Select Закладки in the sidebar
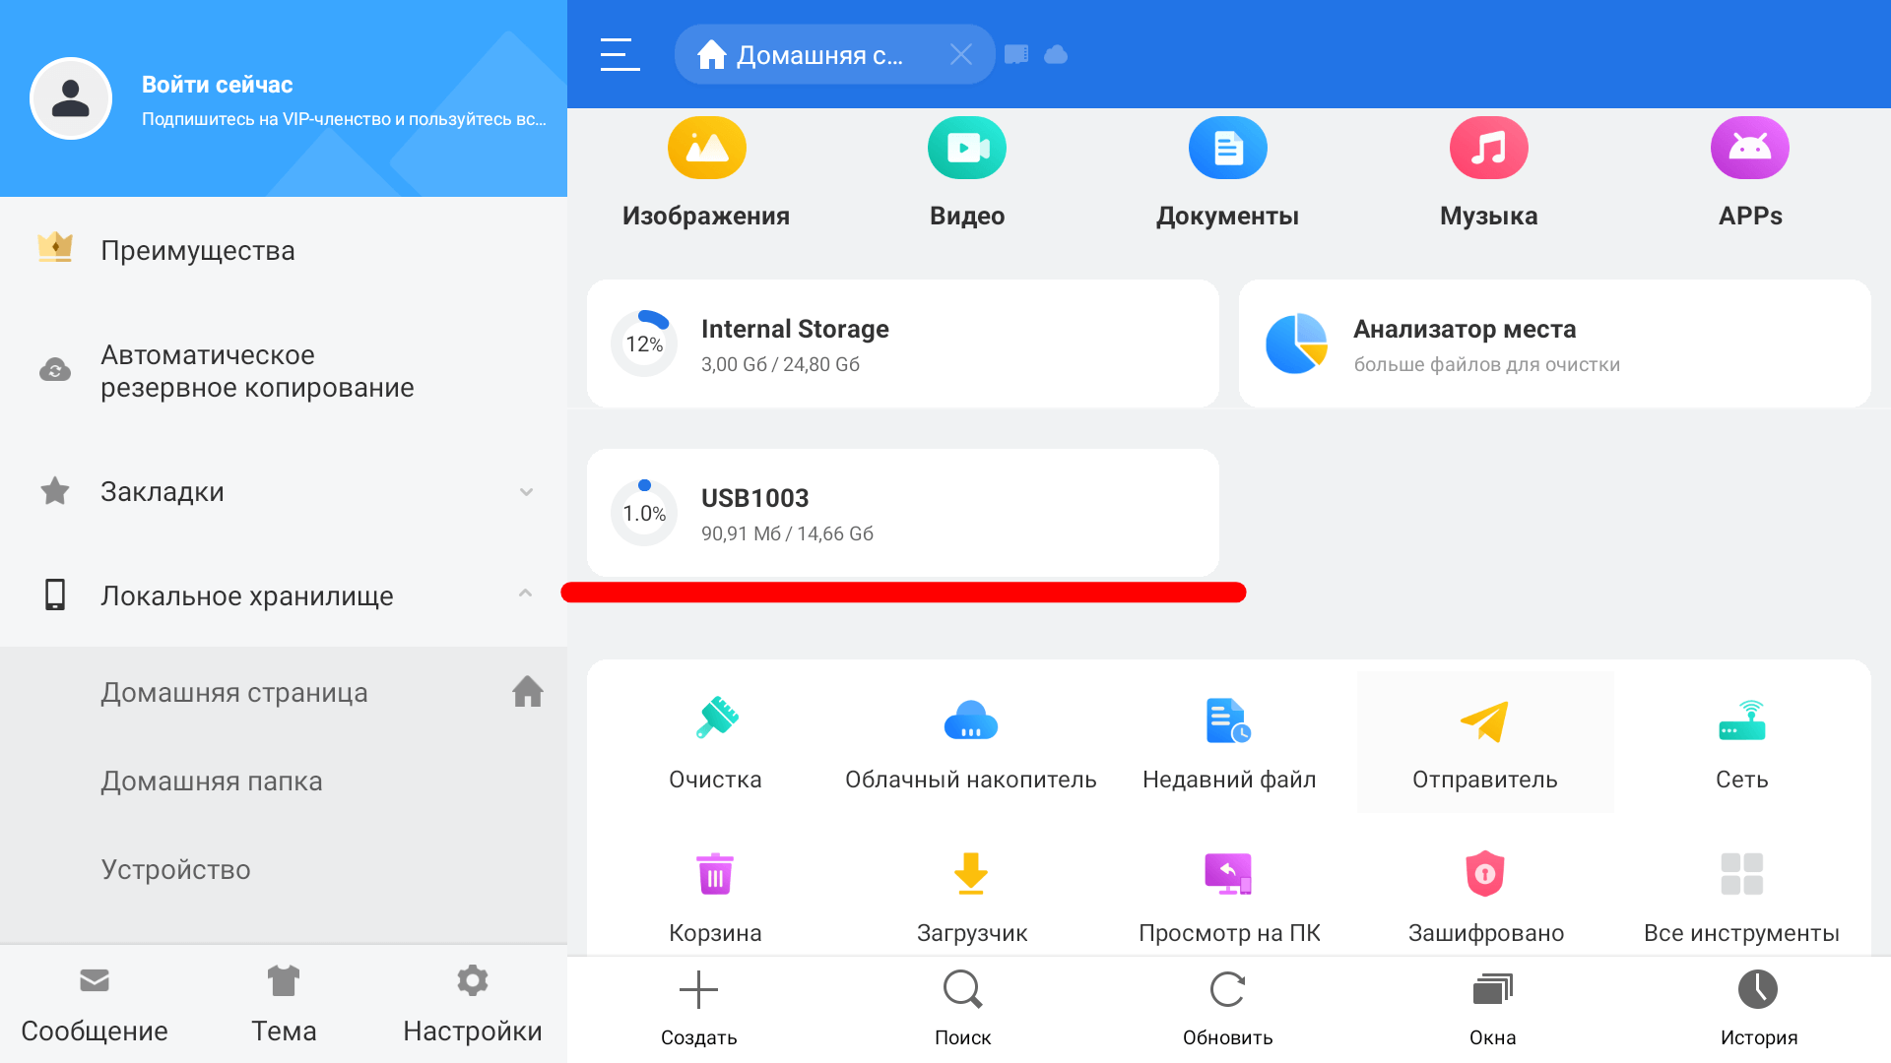This screenshot has width=1891, height=1063. coord(284,492)
